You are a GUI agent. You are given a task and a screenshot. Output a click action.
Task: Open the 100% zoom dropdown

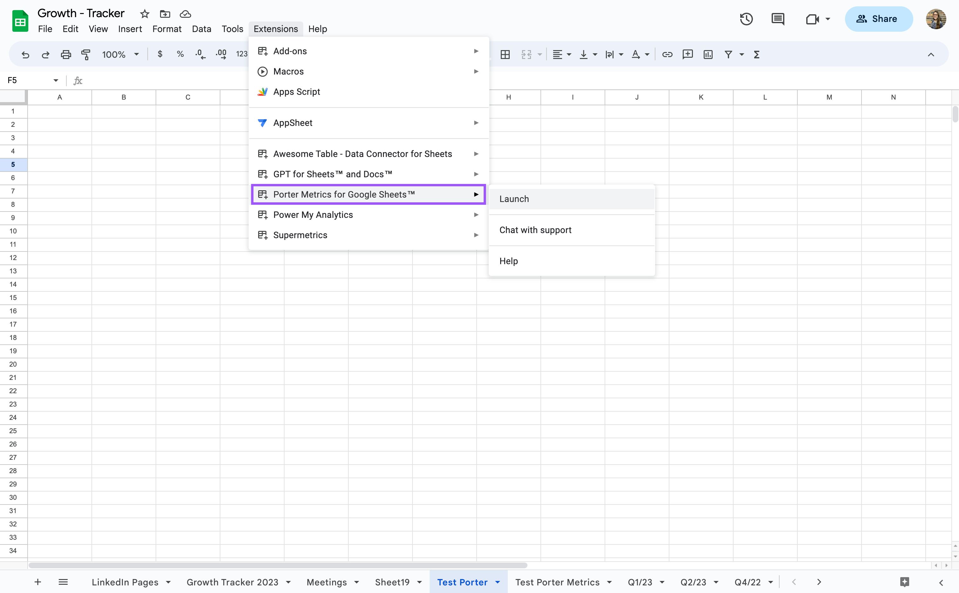121,55
